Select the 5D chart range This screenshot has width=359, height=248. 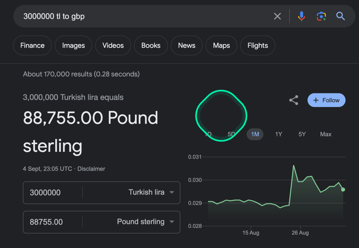point(231,134)
